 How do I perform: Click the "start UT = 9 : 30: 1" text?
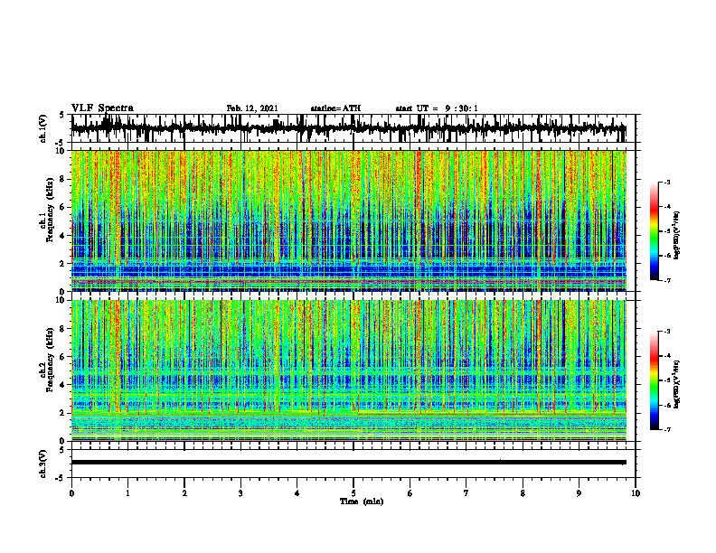[437, 108]
